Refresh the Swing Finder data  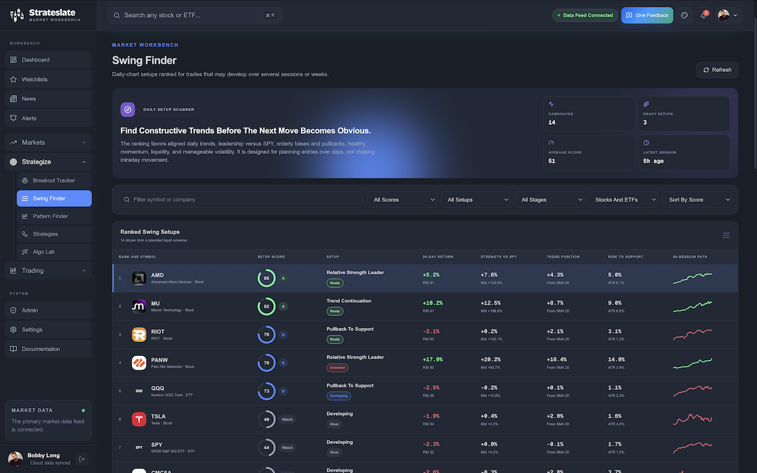717,70
